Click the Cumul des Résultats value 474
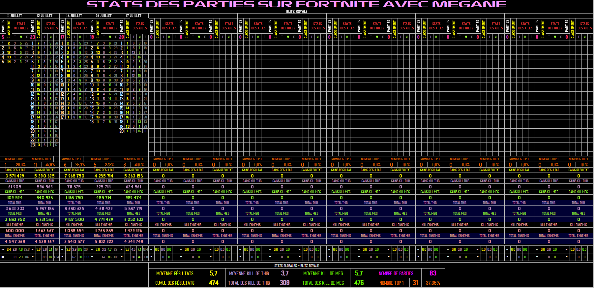 tap(214, 283)
